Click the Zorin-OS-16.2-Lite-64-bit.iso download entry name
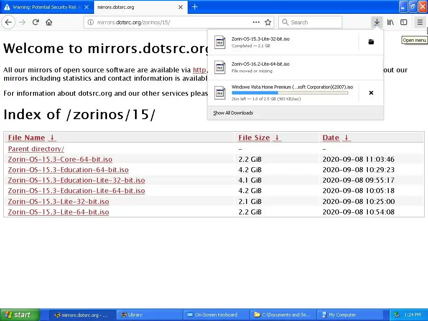Viewport: 428px width, 321px height. (x=260, y=64)
